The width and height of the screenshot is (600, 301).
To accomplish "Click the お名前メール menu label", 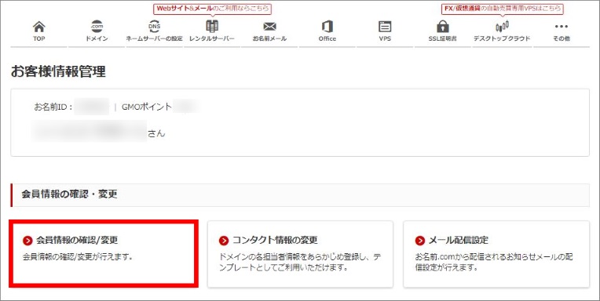I will point(270,38).
